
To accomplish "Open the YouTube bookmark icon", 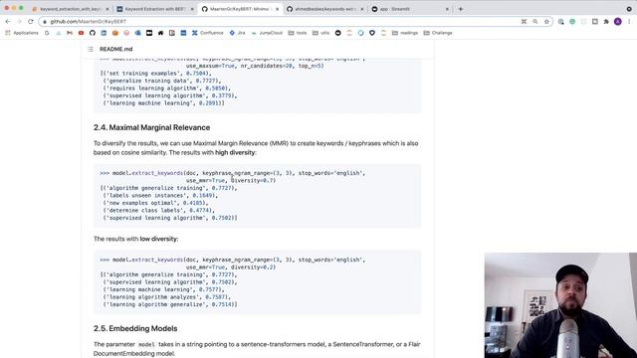I will coord(81,33).
